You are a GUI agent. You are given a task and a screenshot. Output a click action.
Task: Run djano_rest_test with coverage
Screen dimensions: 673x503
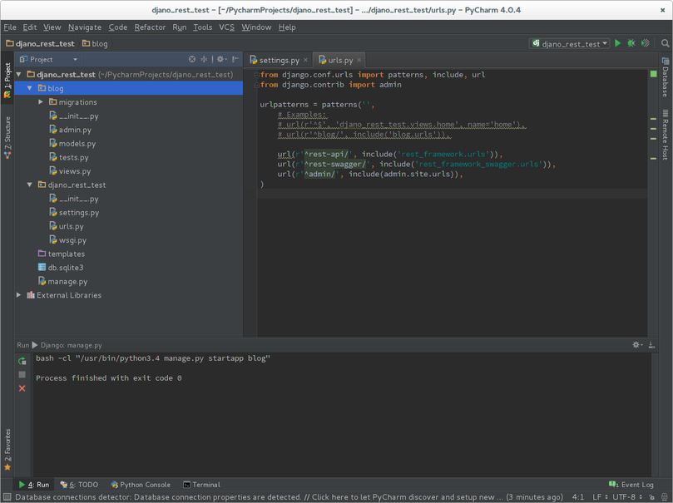coord(645,43)
